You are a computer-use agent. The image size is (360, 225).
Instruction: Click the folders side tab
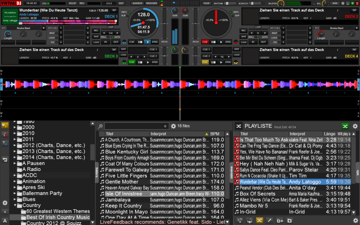tap(97, 172)
